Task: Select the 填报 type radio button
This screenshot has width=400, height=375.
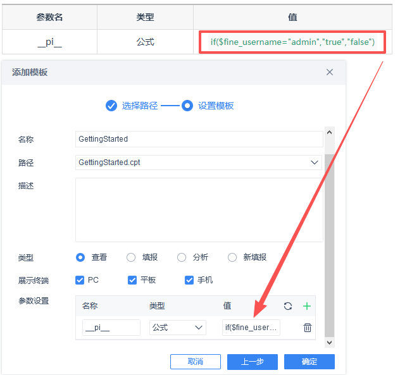Action: point(131,257)
